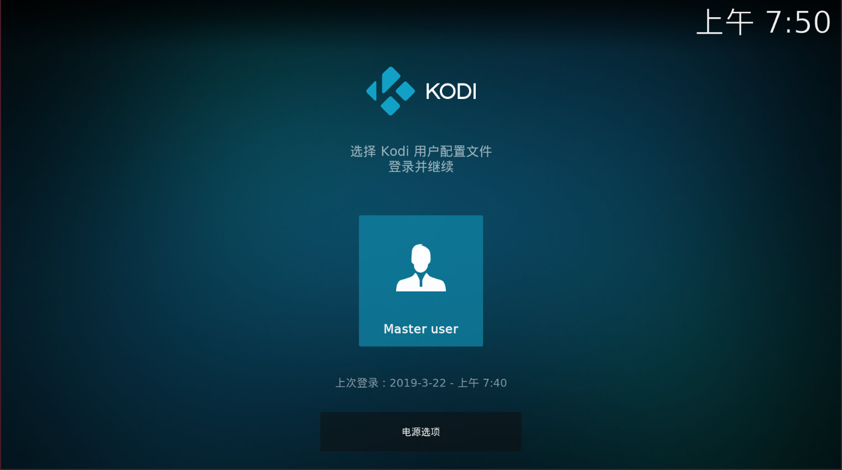Click the head of the user avatar

421,257
